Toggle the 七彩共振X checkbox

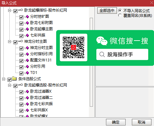pyautogui.click(x=21, y=111)
